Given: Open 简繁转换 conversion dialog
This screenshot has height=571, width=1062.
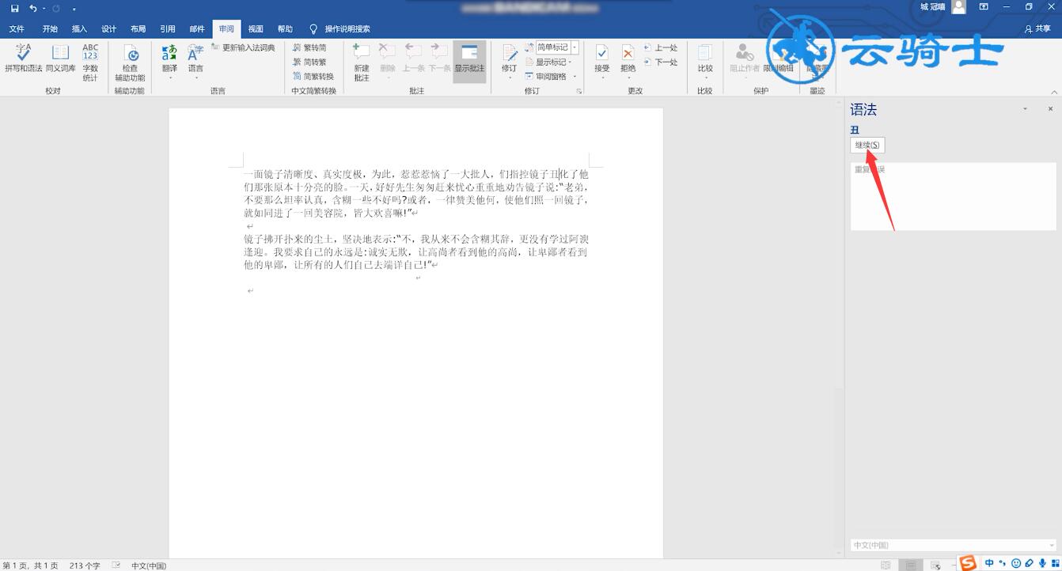Looking at the screenshot, I should coord(313,77).
